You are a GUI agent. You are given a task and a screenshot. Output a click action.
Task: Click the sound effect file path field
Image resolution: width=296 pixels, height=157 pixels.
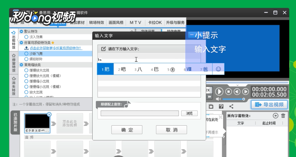tap(140, 113)
